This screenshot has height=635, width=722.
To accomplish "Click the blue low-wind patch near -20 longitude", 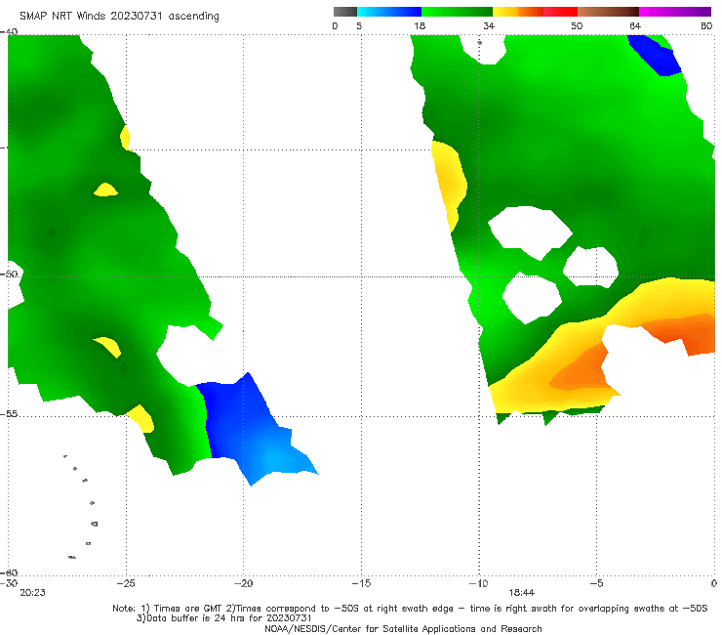I will [x=249, y=429].
